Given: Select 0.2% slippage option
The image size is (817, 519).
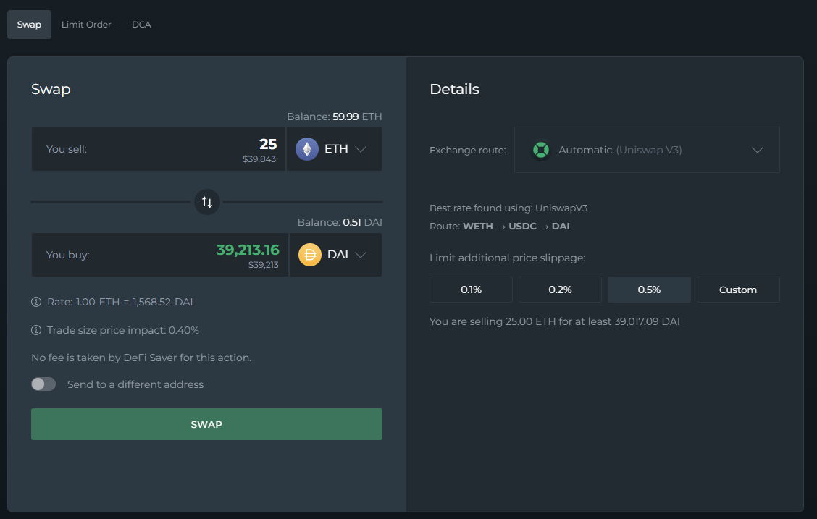Looking at the screenshot, I should 560,290.
